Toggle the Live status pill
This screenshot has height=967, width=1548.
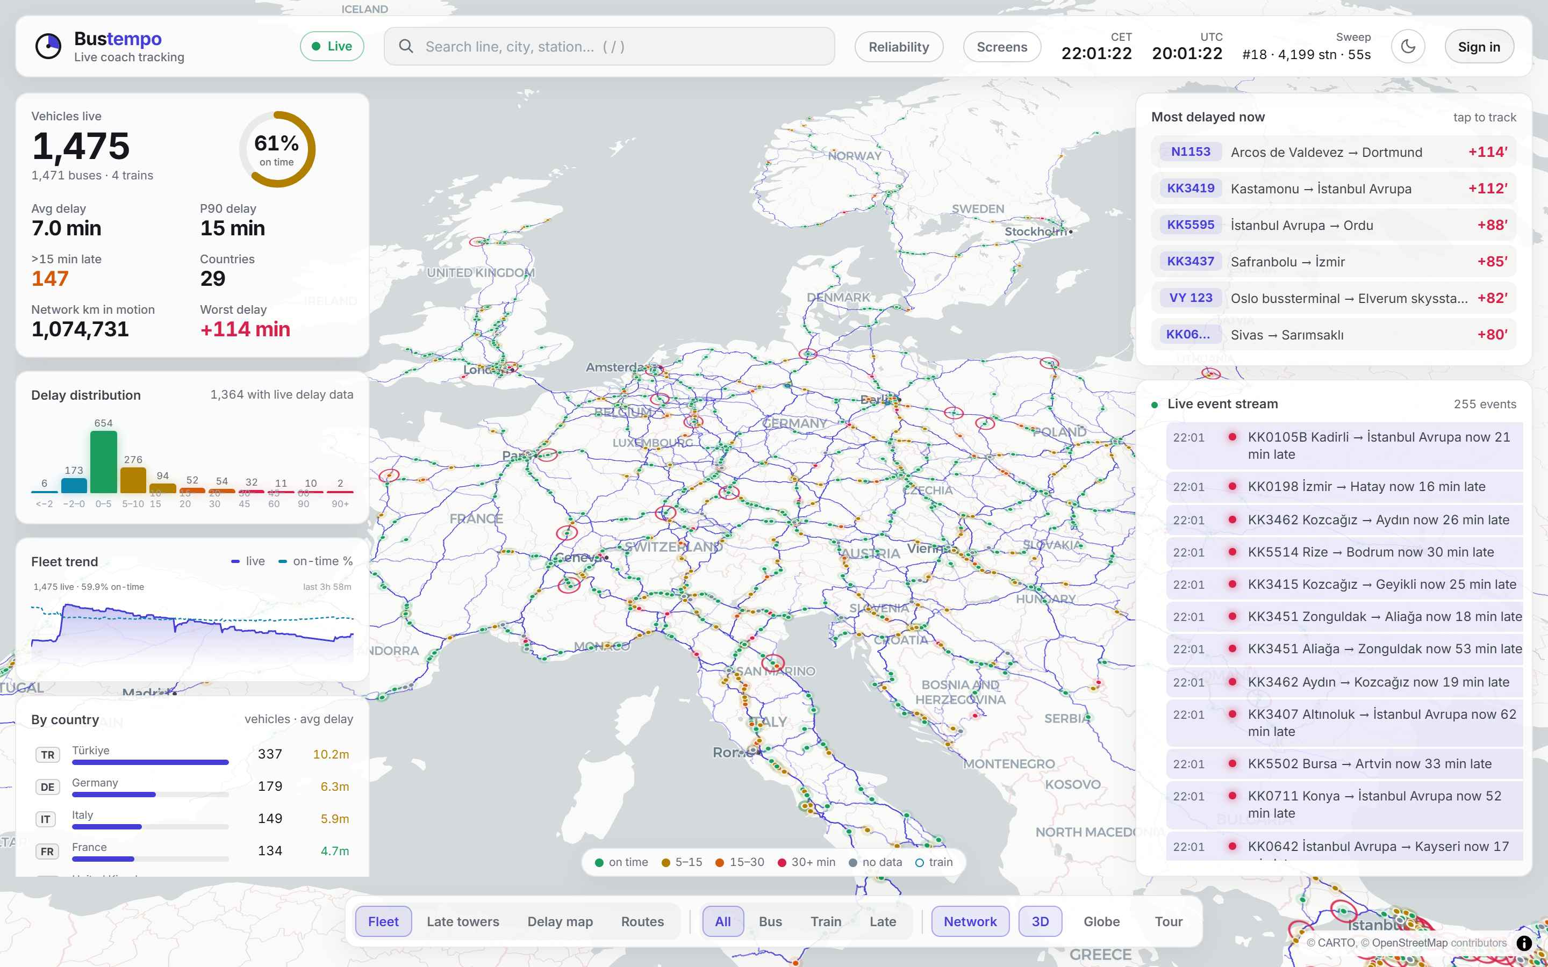(x=332, y=46)
